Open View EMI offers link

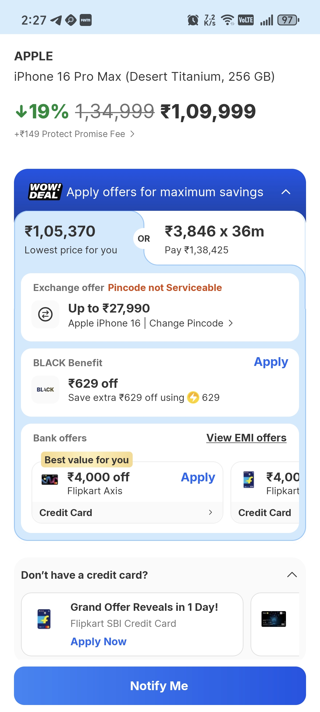tap(246, 438)
